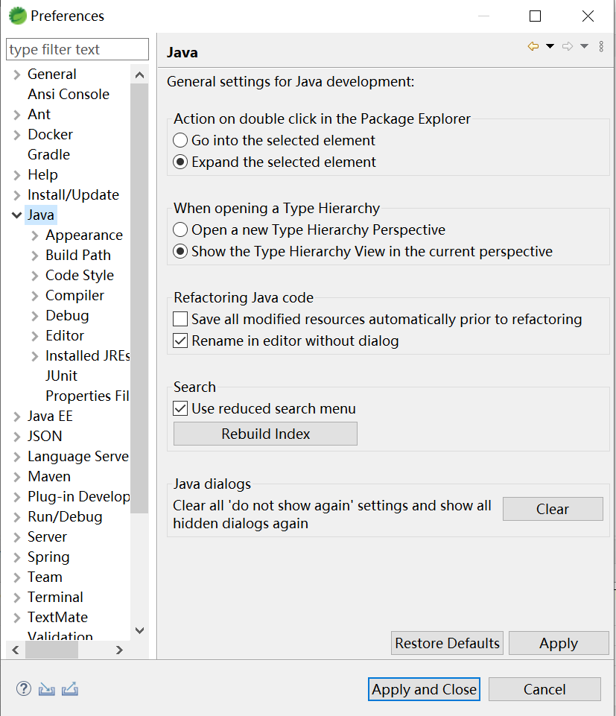Click the export preferences icon

click(70, 689)
